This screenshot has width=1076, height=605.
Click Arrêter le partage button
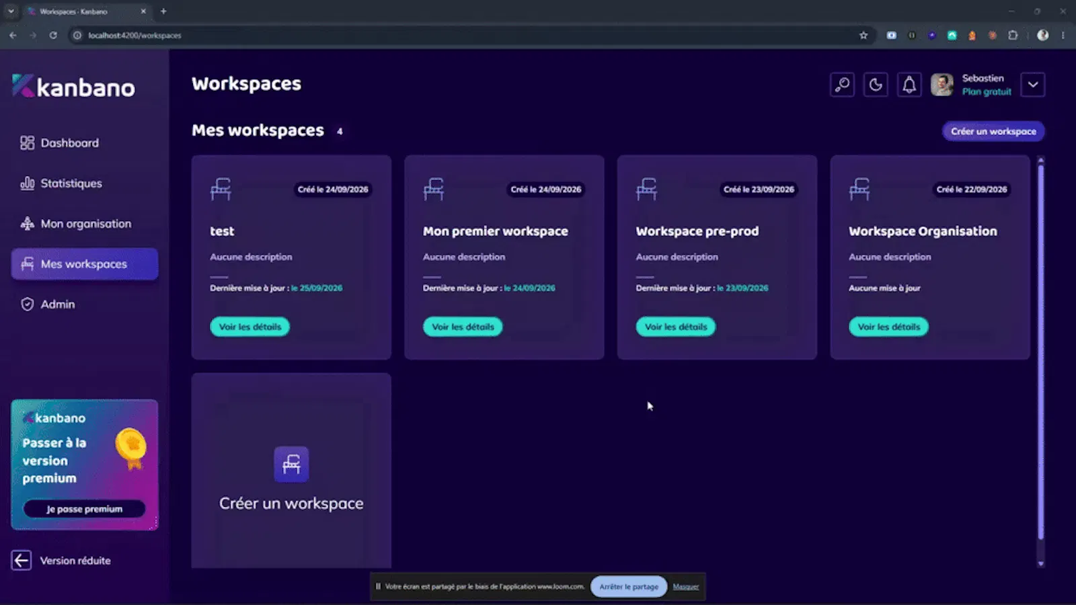point(629,586)
